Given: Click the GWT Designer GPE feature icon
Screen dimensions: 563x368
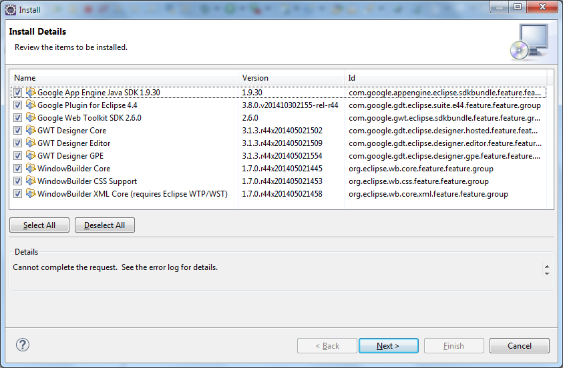Looking at the screenshot, I should pyautogui.click(x=31, y=155).
